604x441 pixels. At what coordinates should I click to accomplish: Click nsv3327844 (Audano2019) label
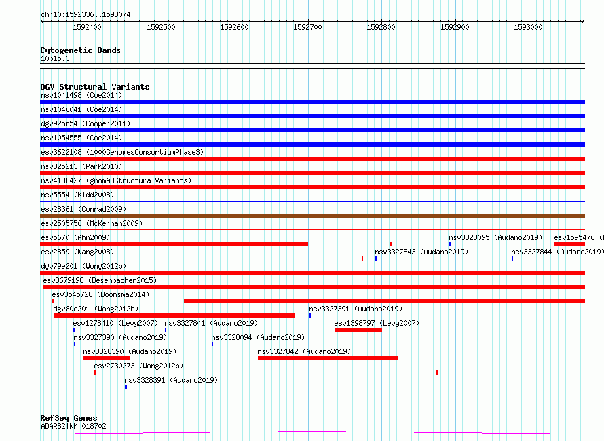click(557, 252)
